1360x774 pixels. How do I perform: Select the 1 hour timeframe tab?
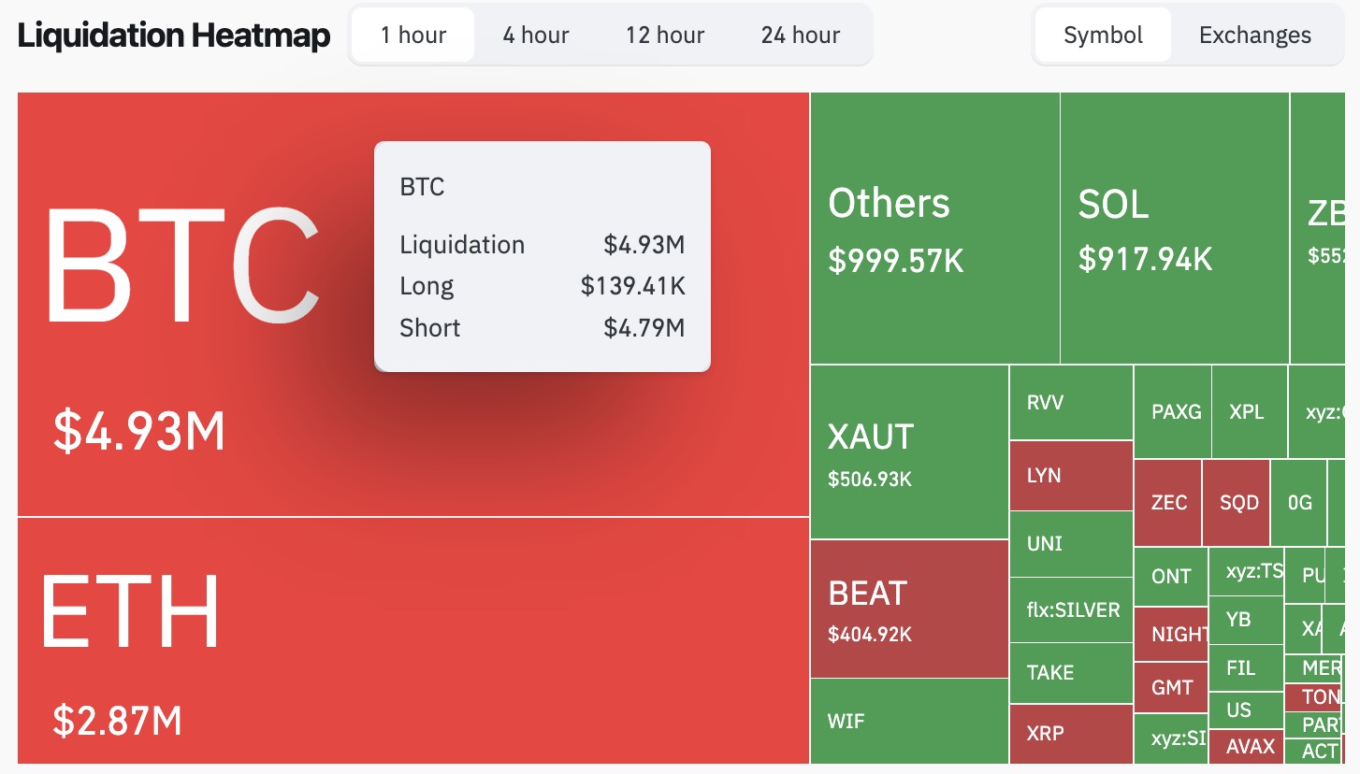pos(412,35)
